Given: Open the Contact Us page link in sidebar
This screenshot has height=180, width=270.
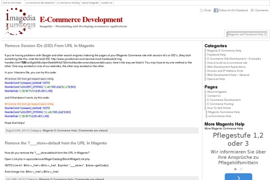Looking at the screenshot, I should coord(214,96).
